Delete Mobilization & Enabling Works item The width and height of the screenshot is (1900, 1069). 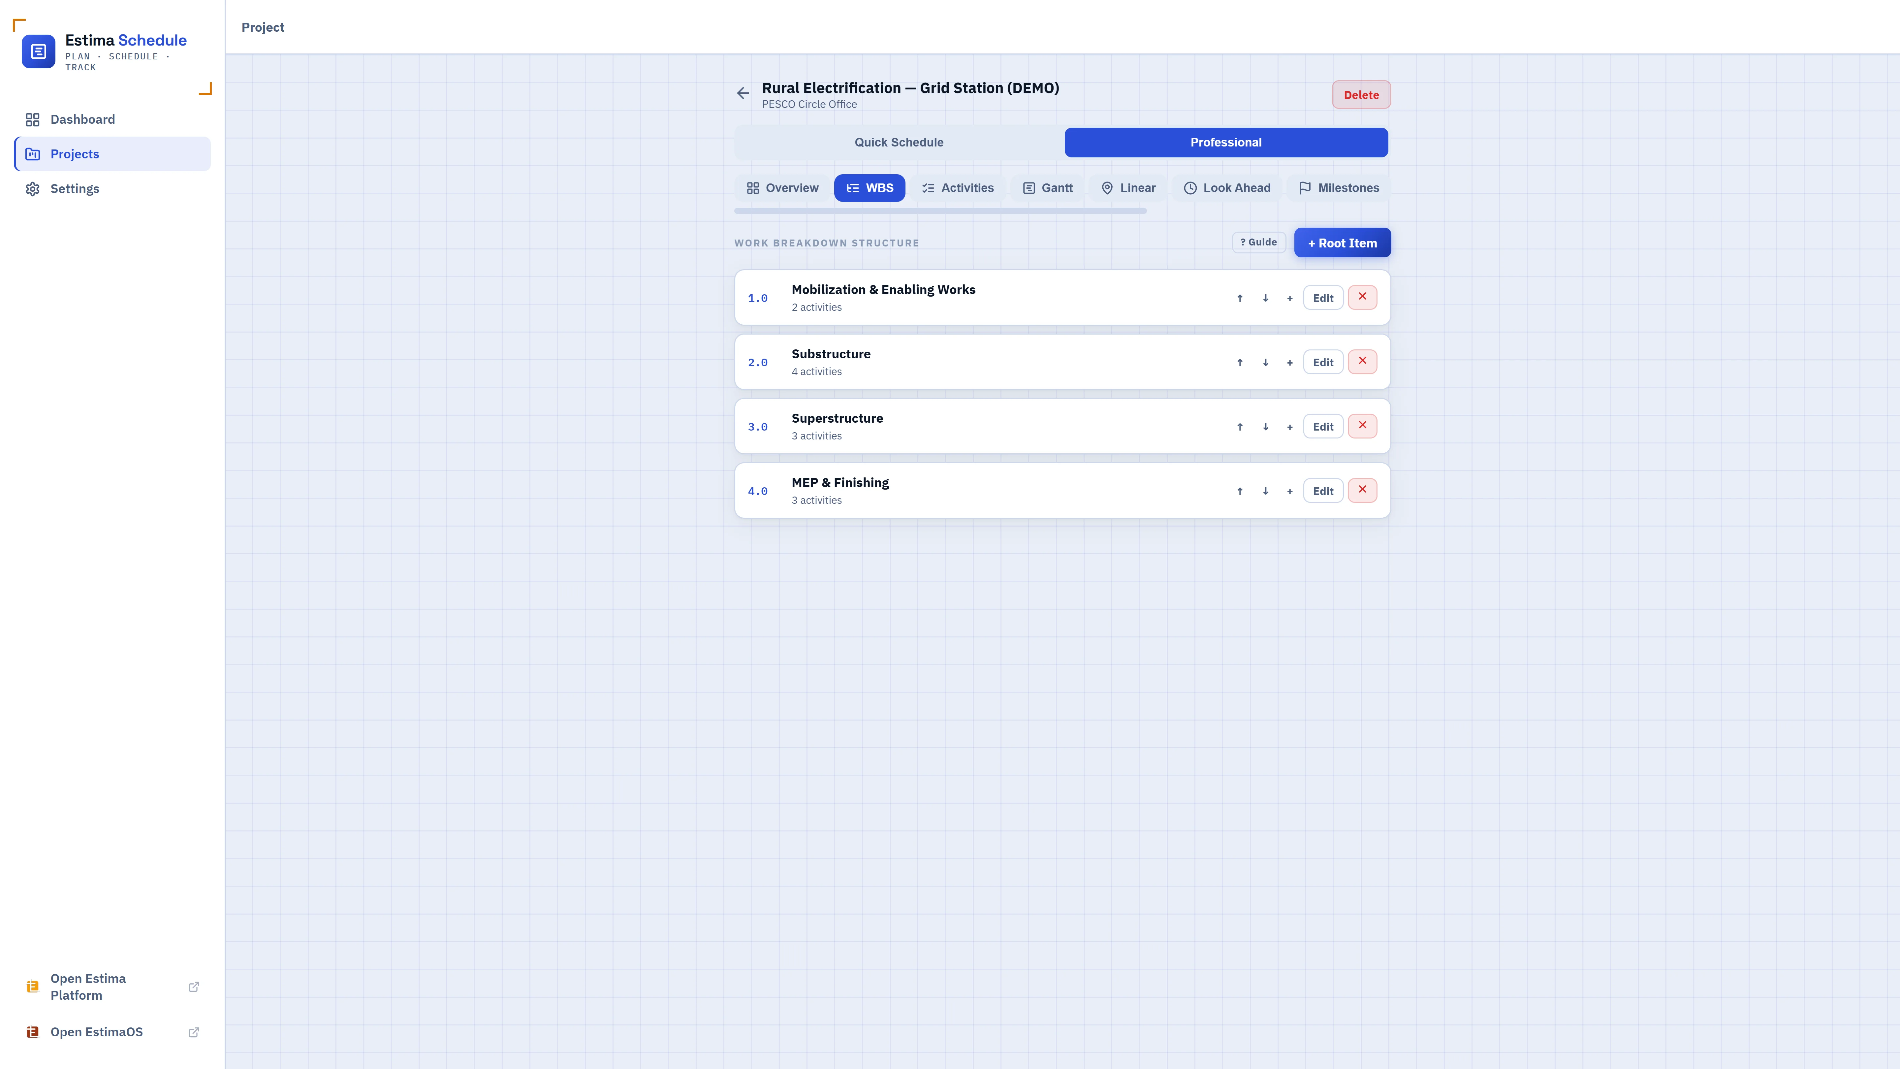coord(1362,297)
